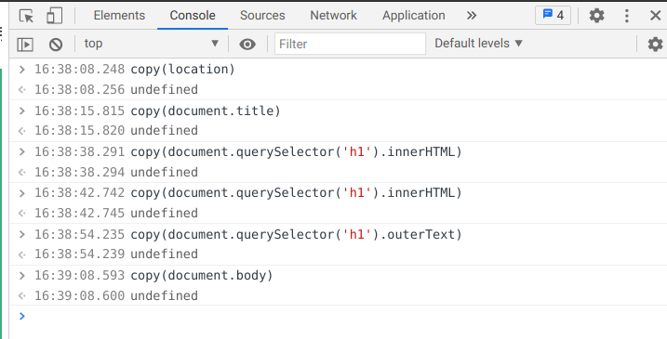The image size is (667, 339).
Task: Show the console sidebar panel icon
Action: [x=25, y=45]
